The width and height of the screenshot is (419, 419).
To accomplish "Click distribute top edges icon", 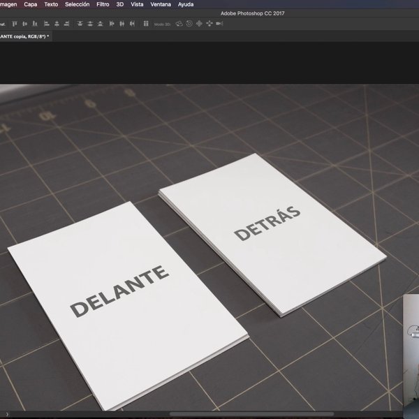I will 81,23.
